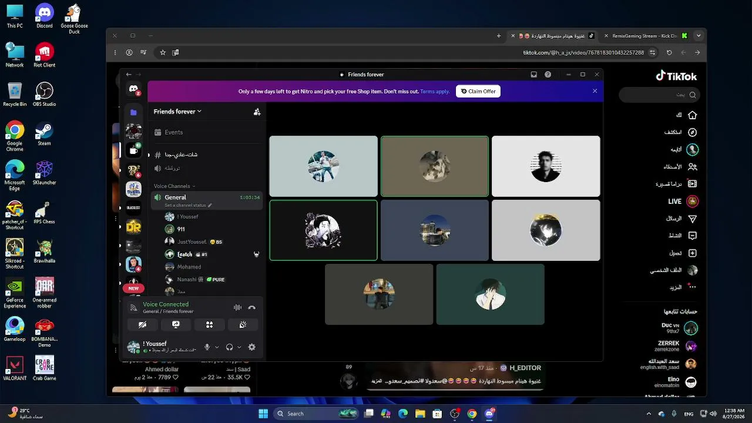Open the شات-عادي-جدا text channel
Viewport: 752px width, 423px height.
click(205, 155)
